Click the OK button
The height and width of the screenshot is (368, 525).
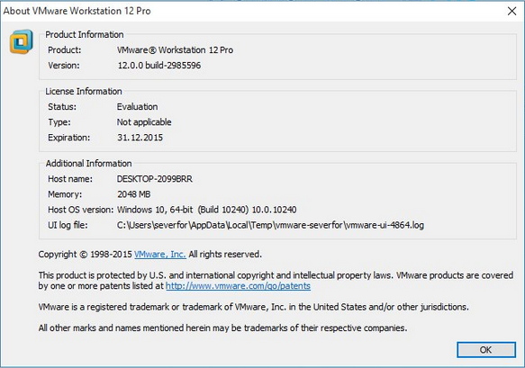485,350
